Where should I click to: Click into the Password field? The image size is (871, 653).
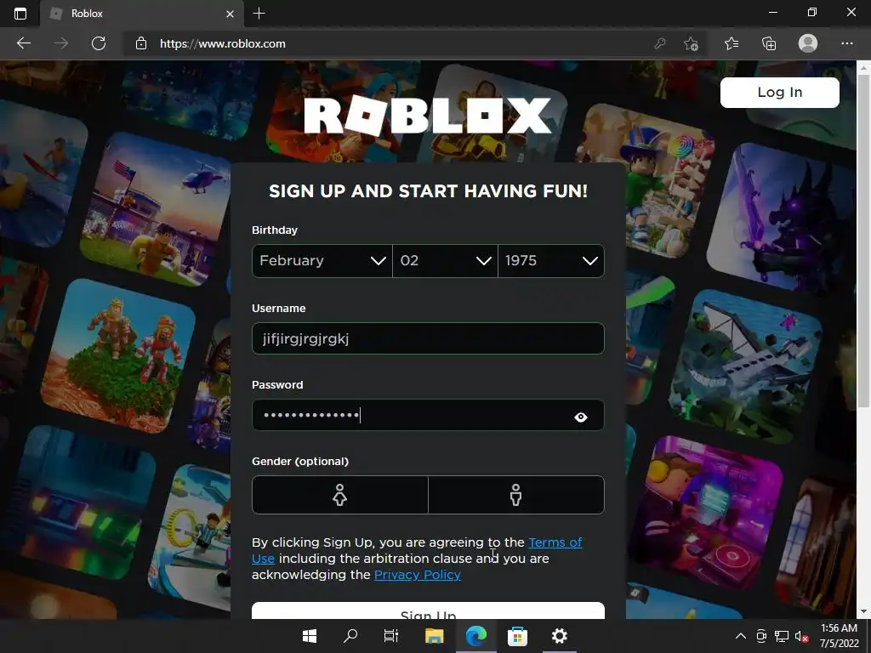point(428,415)
